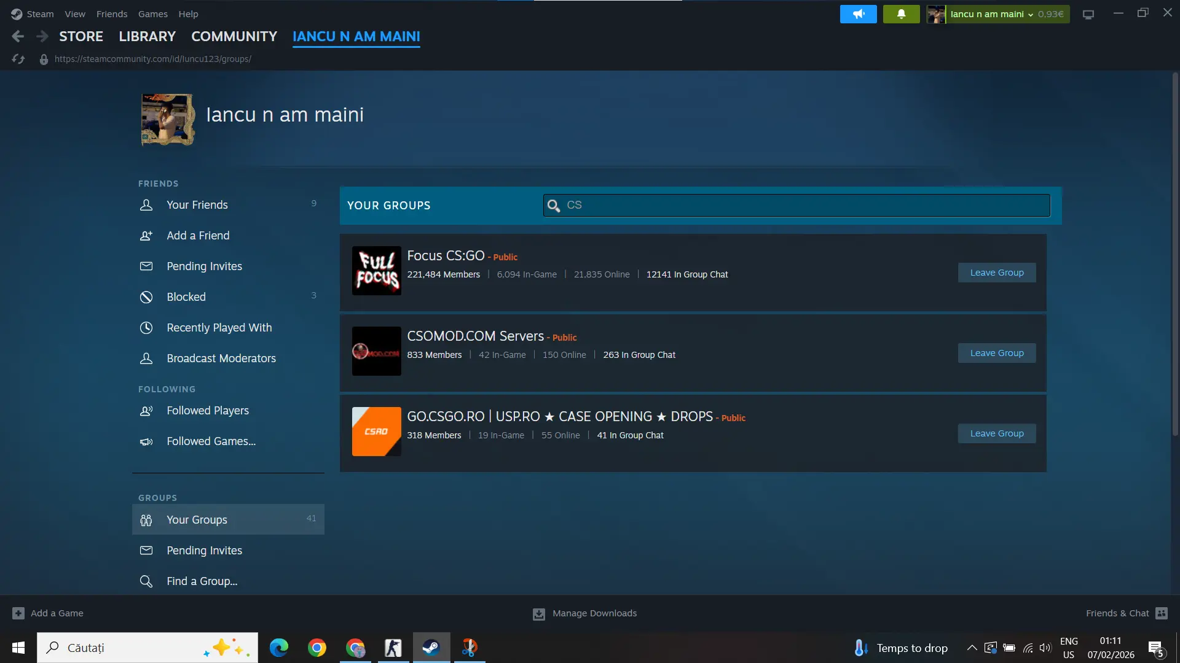Go forward with the right arrow

tap(42, 37)
